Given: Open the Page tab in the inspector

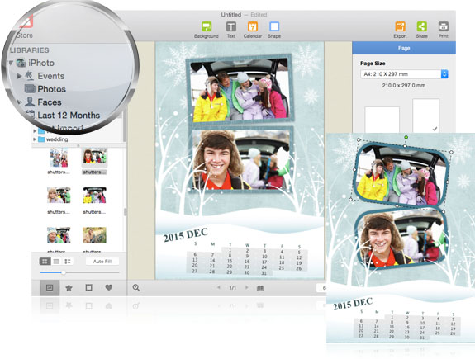Looking at the screenshot, I should 404,48.
